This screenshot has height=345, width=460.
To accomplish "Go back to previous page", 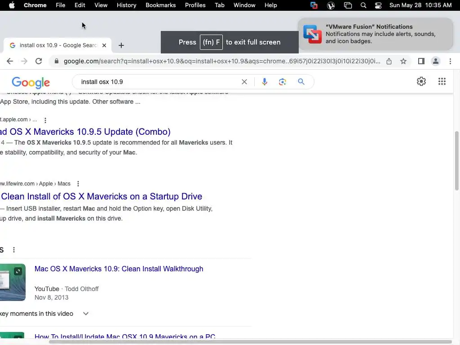I will click(10, 61).
